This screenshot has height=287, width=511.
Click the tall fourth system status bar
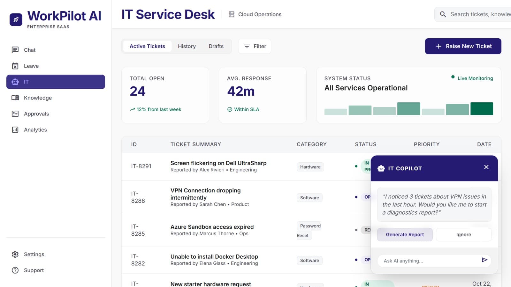click(409, 109)
